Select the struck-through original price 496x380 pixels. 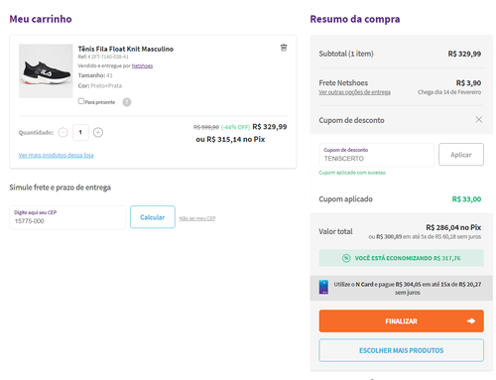pyautogui.click(x=206, y=127)
